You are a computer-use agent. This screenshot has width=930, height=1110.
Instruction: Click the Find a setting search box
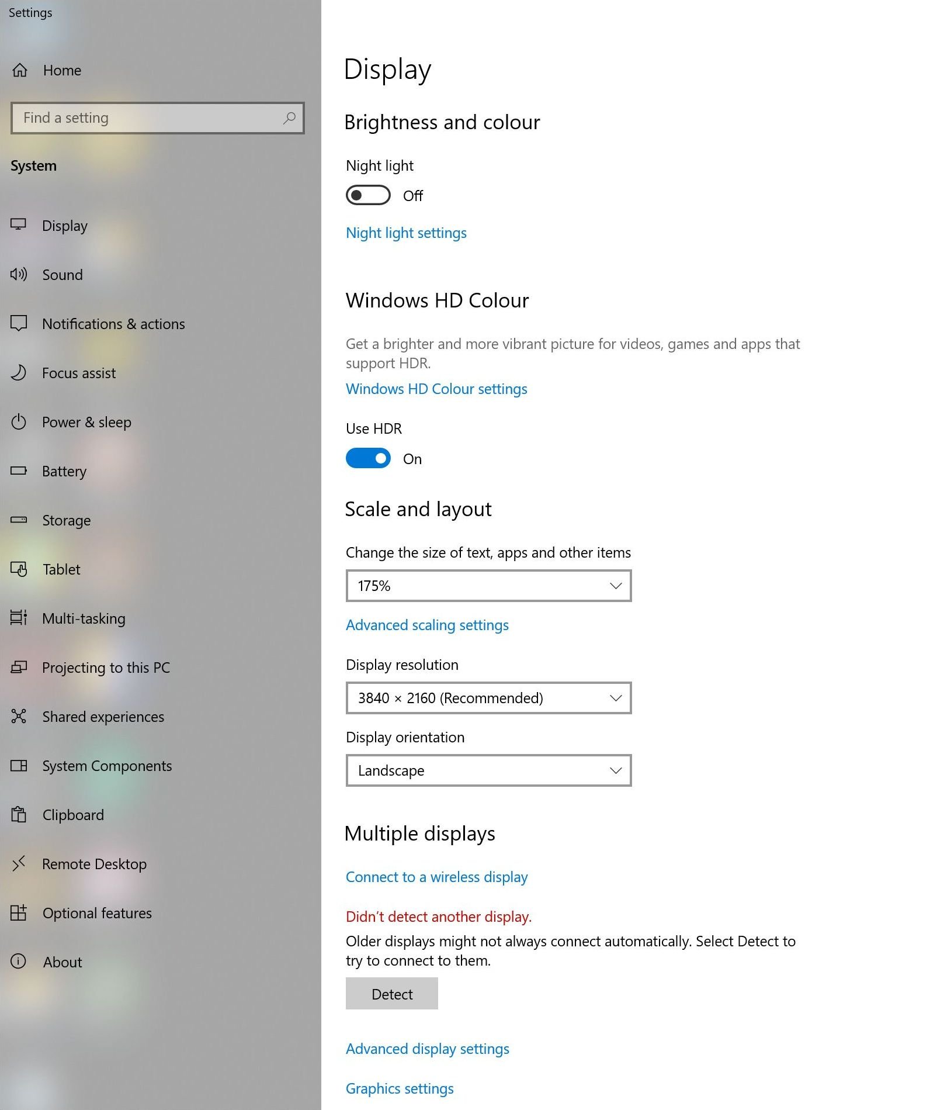coord(158,118)
